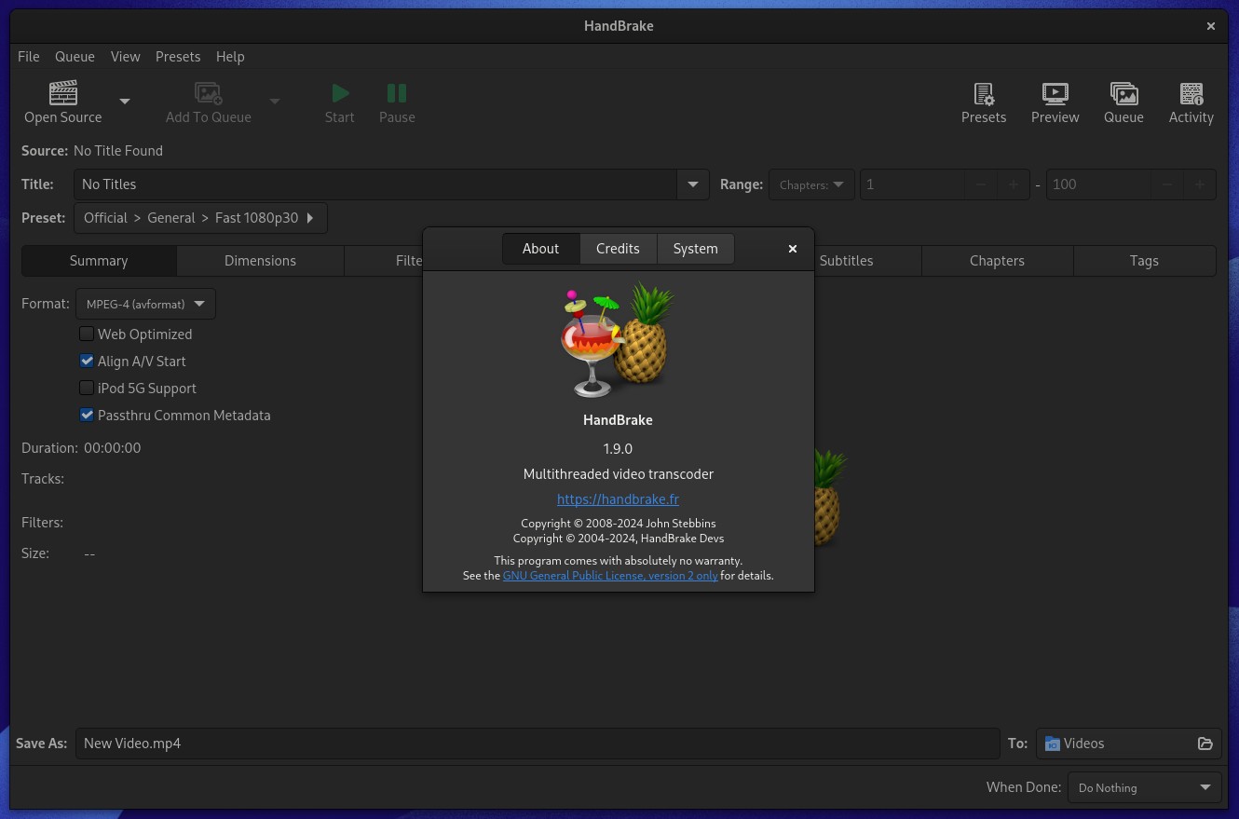
Task: Switch to the Summary tab
Action: click(99, 261)
